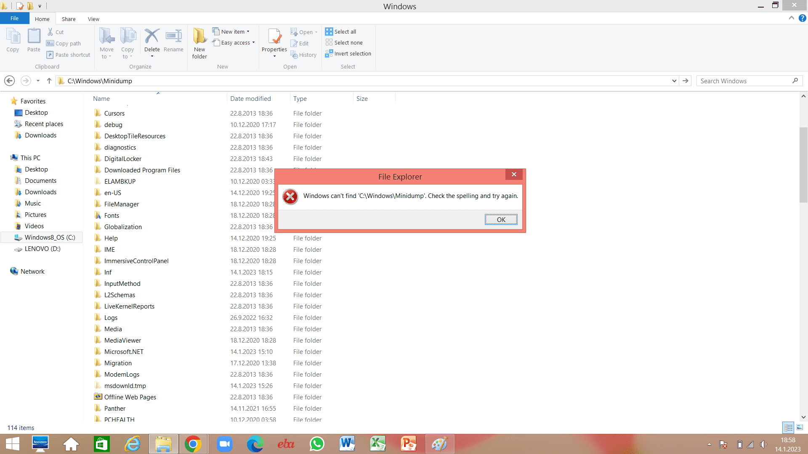Close the File Explorer error dialog
Image resolution: width=808 pixels, height=454 pixels.
tap(514, 174)
